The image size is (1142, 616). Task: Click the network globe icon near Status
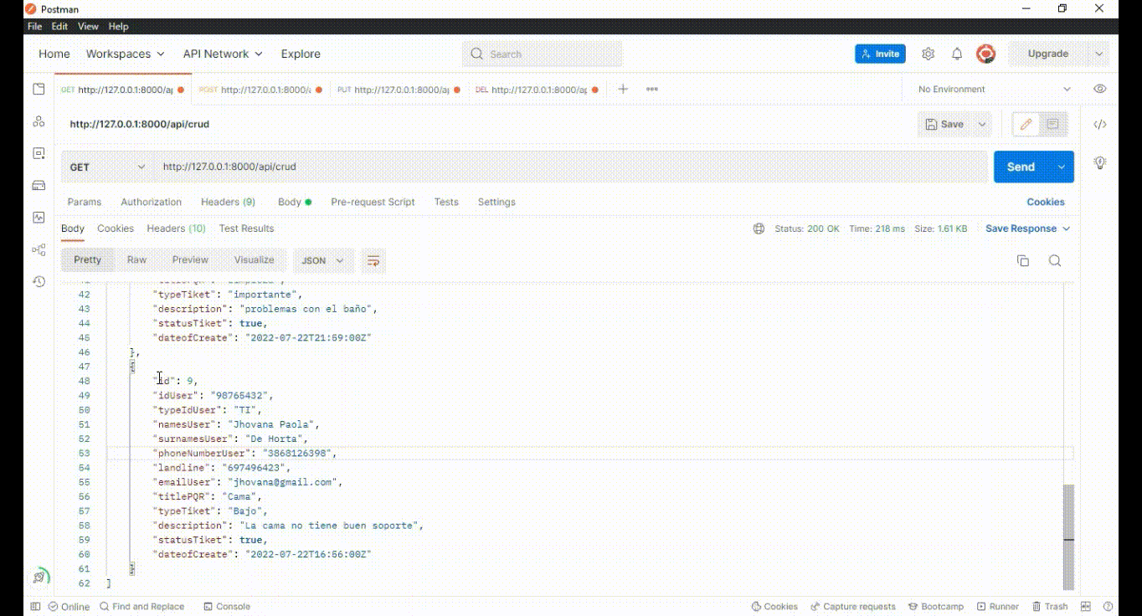[759, 228]
